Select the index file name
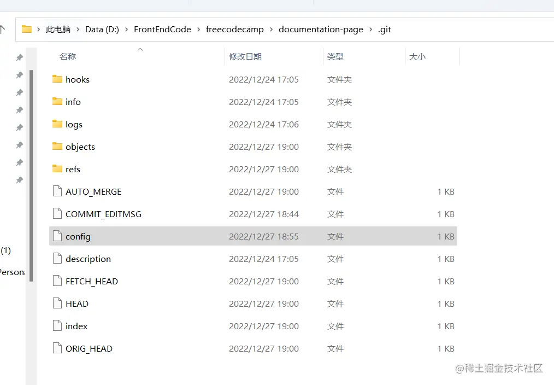This screenshot has width=554, height=385. tap(76, 326)
